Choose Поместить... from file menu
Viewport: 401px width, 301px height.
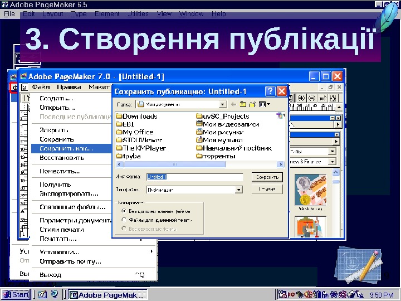click(60, 171)
